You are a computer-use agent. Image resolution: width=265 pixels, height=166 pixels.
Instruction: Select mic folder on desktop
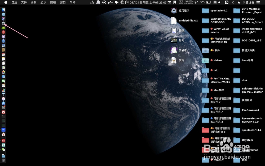(210, 70)
